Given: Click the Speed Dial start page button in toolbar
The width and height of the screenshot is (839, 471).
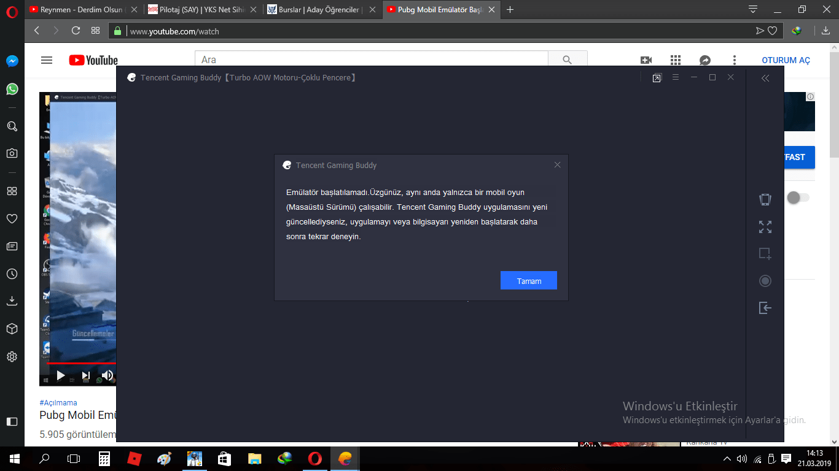Looking at the screenshot, I should click(95, 31).
